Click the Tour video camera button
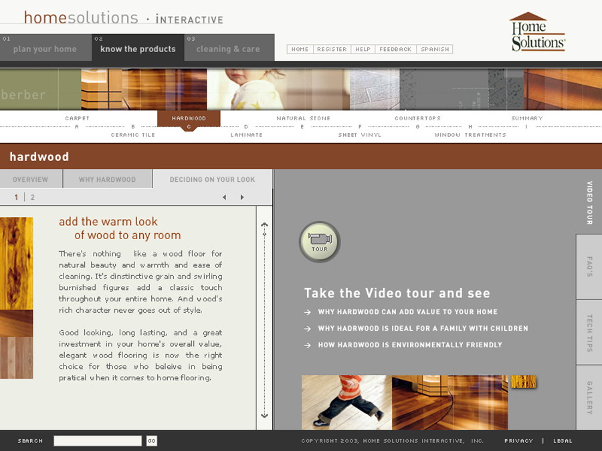 [320, 242]
